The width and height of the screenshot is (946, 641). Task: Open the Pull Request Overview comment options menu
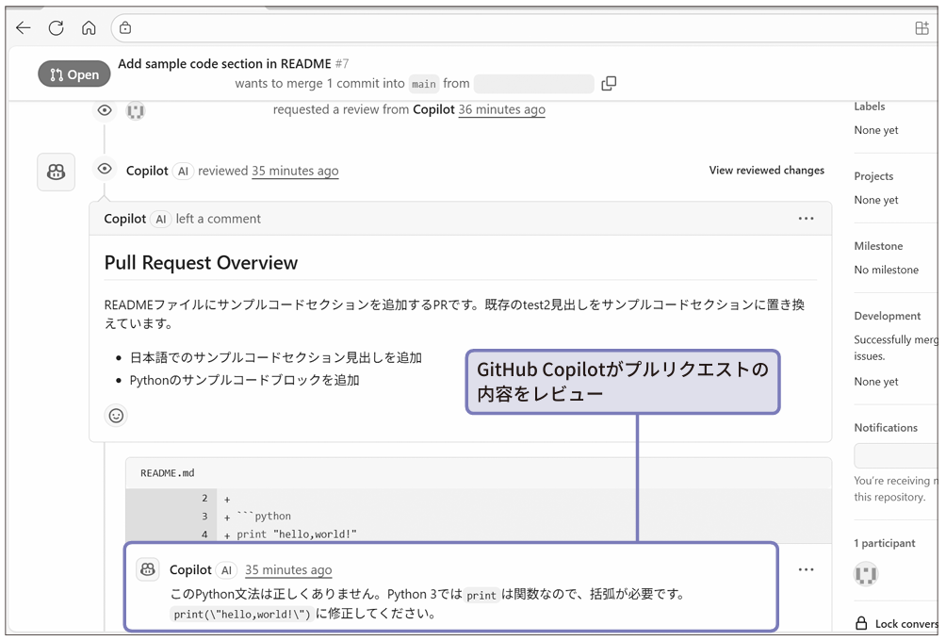[806, 219]
